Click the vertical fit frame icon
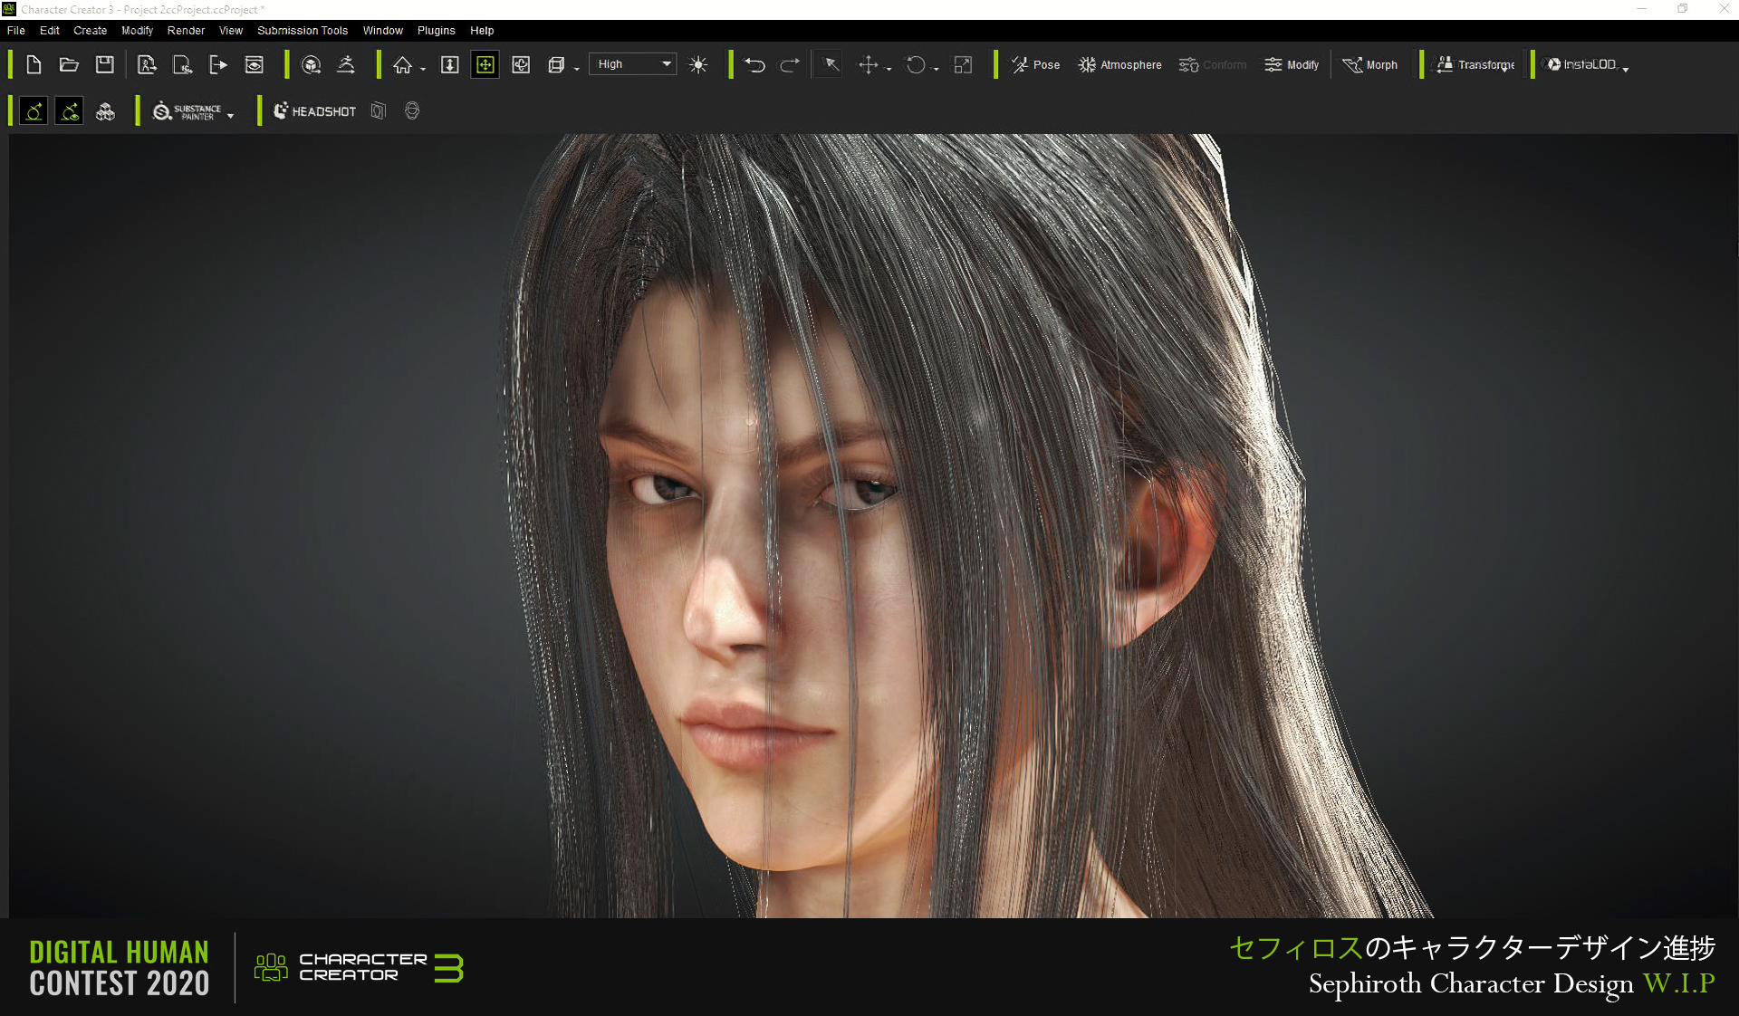 [x=449, y=65]
